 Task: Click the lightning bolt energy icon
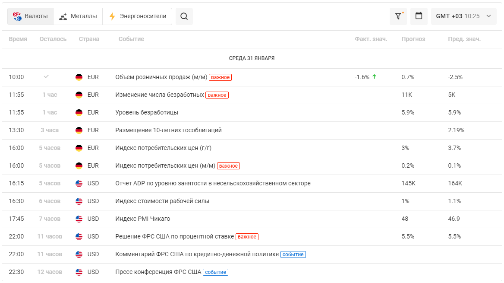112,16
